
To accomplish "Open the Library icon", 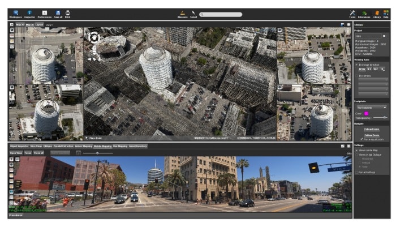I will 377,14.
